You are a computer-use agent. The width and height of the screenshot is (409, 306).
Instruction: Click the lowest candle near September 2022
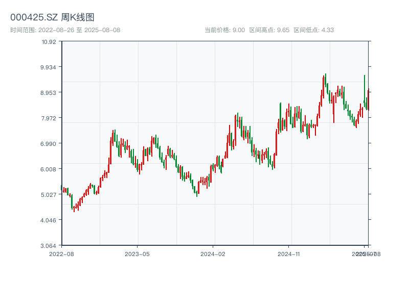[x=74, y=208]
